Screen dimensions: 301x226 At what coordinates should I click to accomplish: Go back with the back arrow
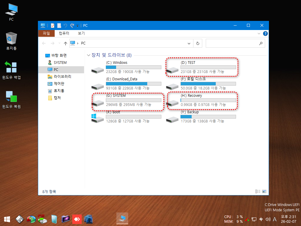(44, 43)
